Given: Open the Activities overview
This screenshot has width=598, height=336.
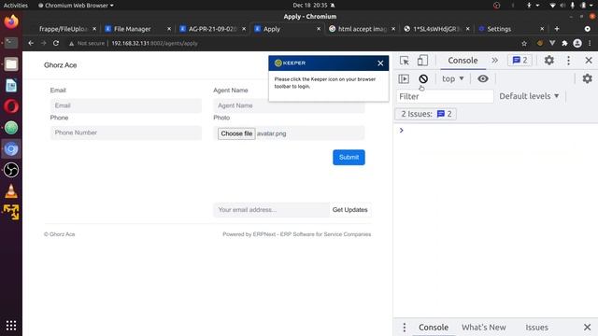Looking at the screenshot, I should coord(16,6).
